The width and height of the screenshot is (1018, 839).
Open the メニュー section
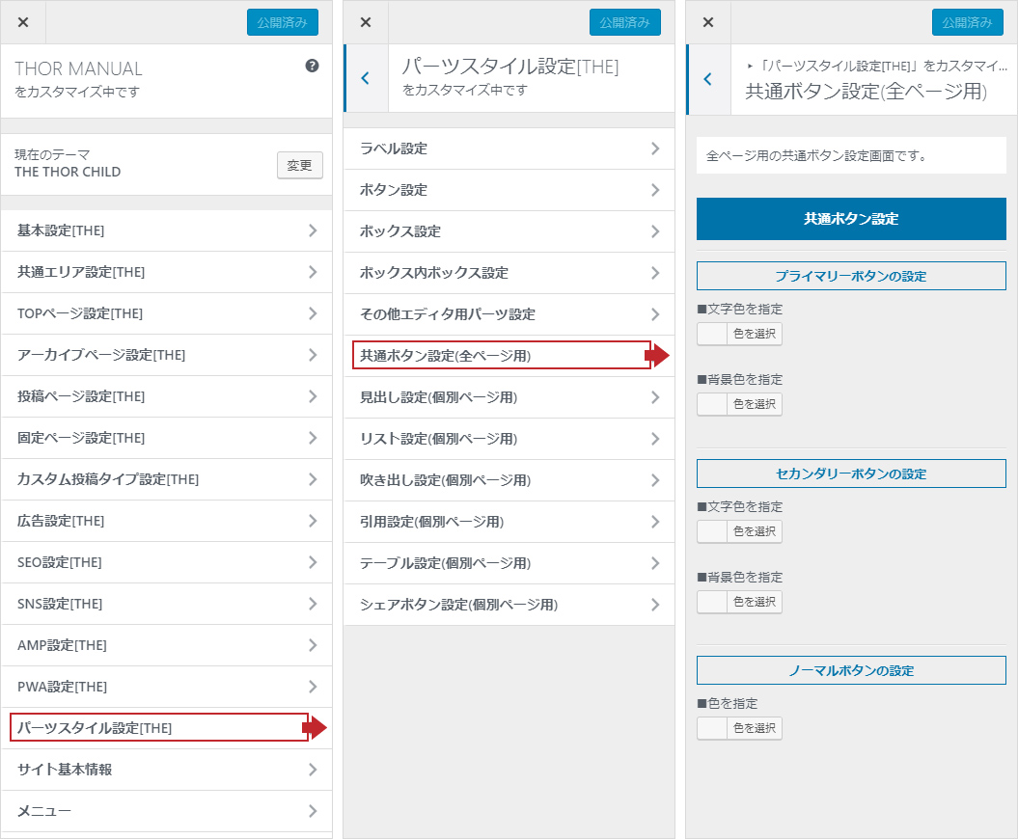click(166, 811)
